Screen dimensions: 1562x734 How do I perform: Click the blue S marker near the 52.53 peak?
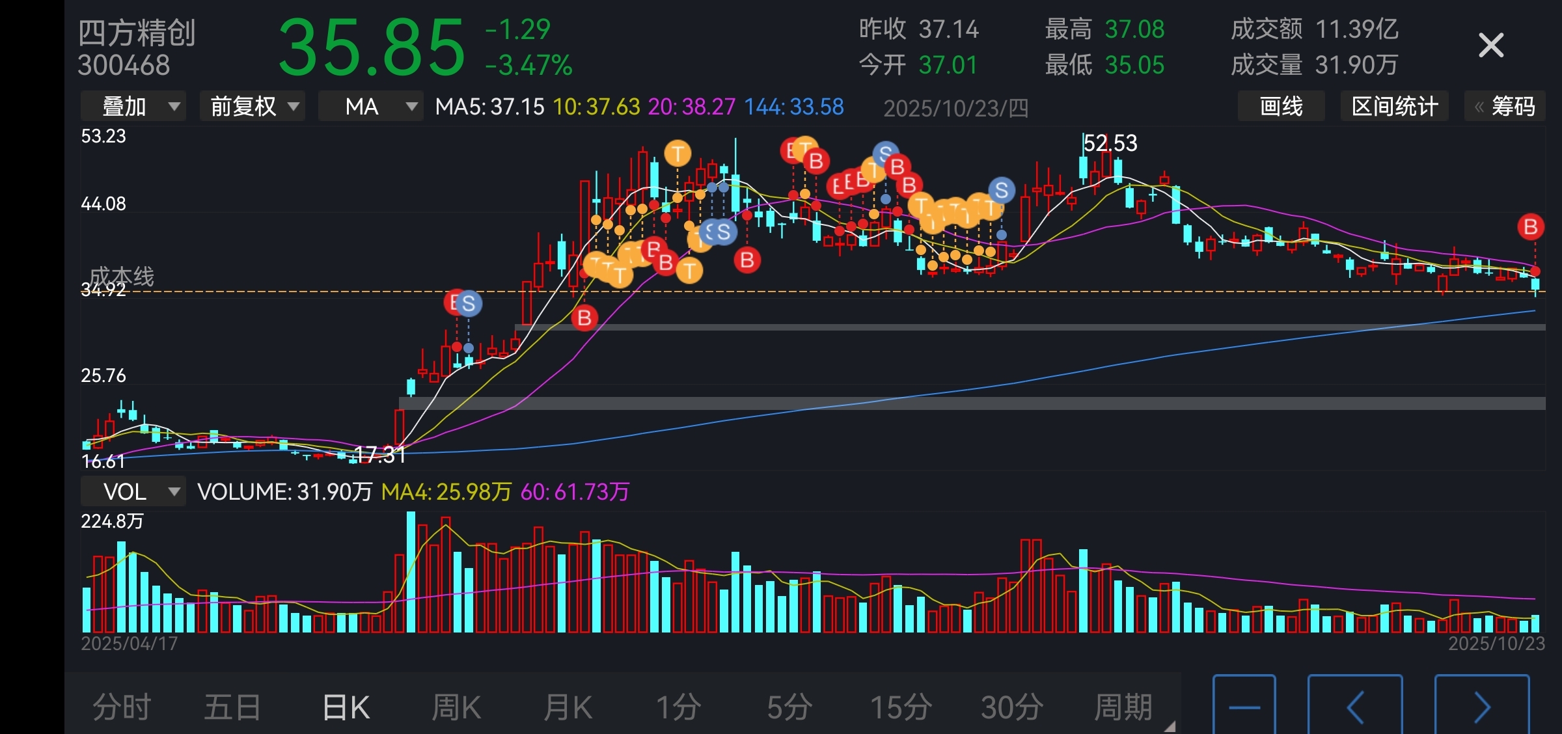coord(1002,190)
